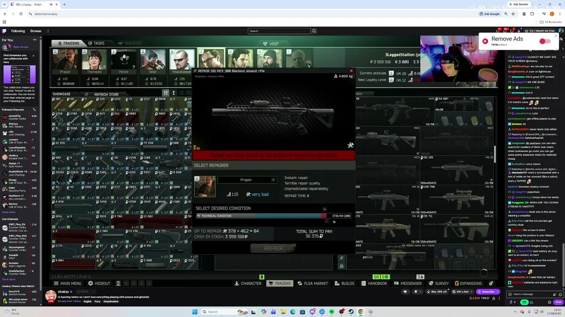Open the Twitch more options menu
The width and height of the screenshot is (565, 317).
[x=48, y=31]
